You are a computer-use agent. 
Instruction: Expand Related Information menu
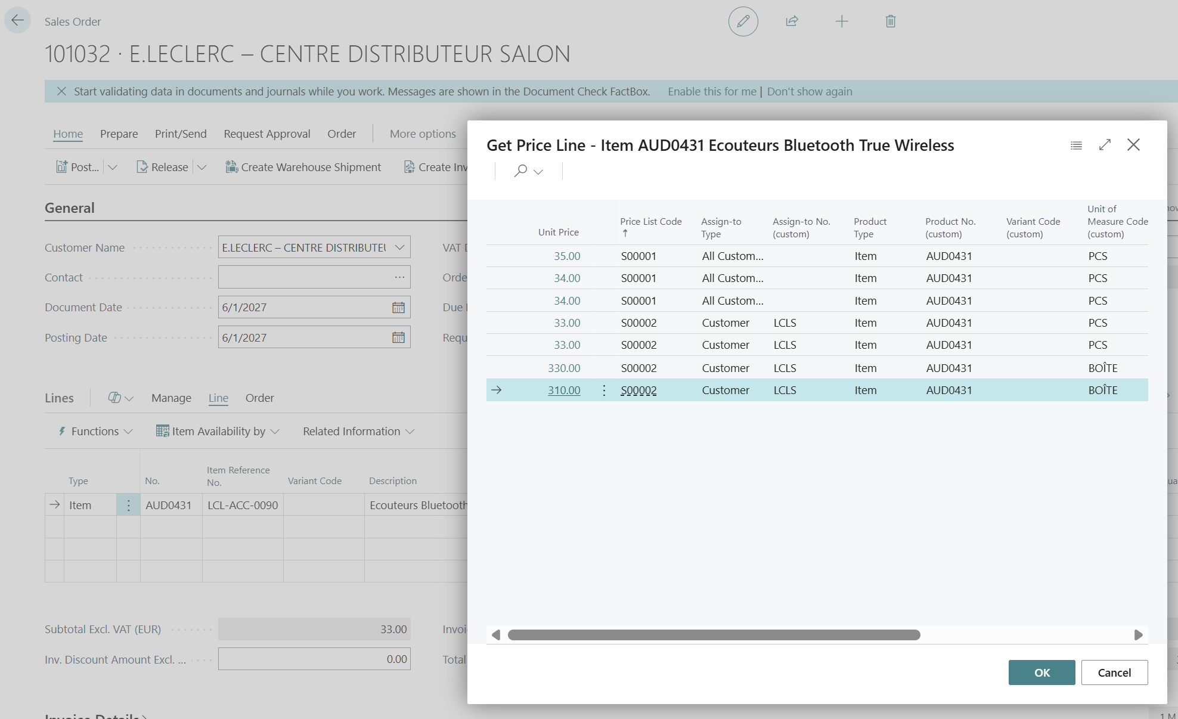(358, 431)
